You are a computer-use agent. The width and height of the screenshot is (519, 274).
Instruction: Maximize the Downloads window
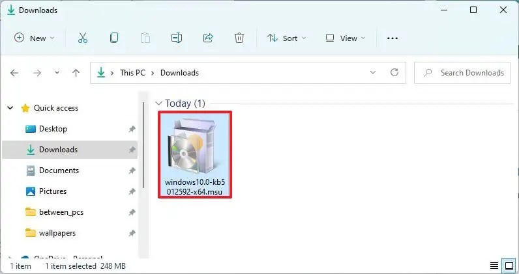point(473,10)
